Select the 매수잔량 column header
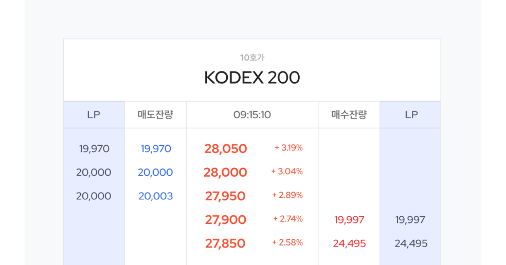This screenshot has height=265, width=506. coord(349,115)
